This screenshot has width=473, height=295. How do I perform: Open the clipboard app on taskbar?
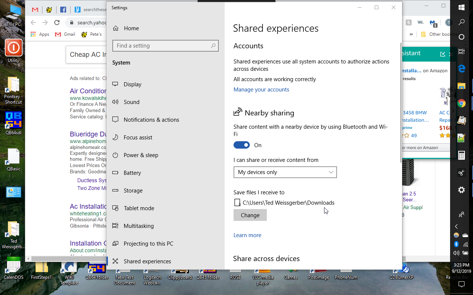click(x=462, y=121)
